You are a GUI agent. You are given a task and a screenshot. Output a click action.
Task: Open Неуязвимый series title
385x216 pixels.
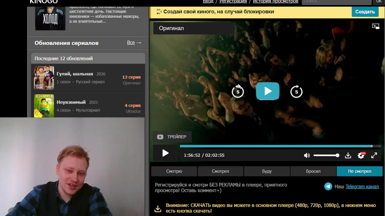click(x=71, y=102)
